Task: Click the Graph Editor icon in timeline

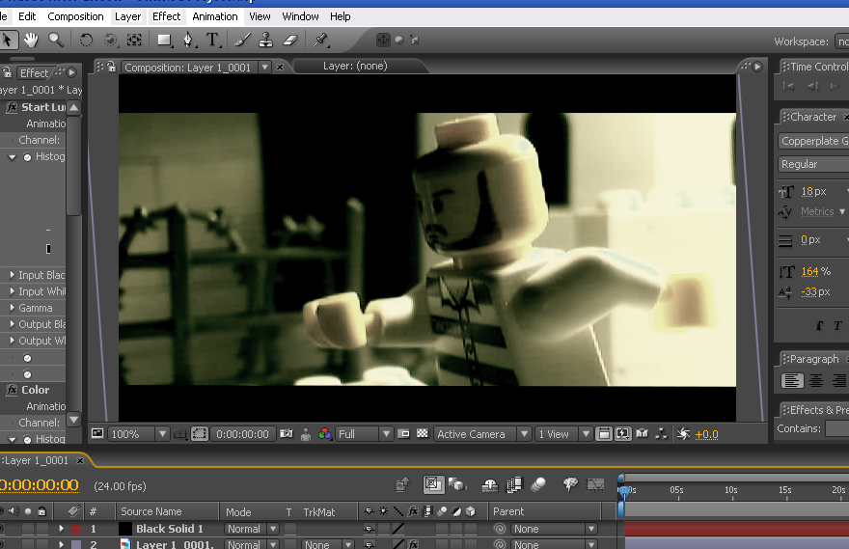Action: pos(595,484)
